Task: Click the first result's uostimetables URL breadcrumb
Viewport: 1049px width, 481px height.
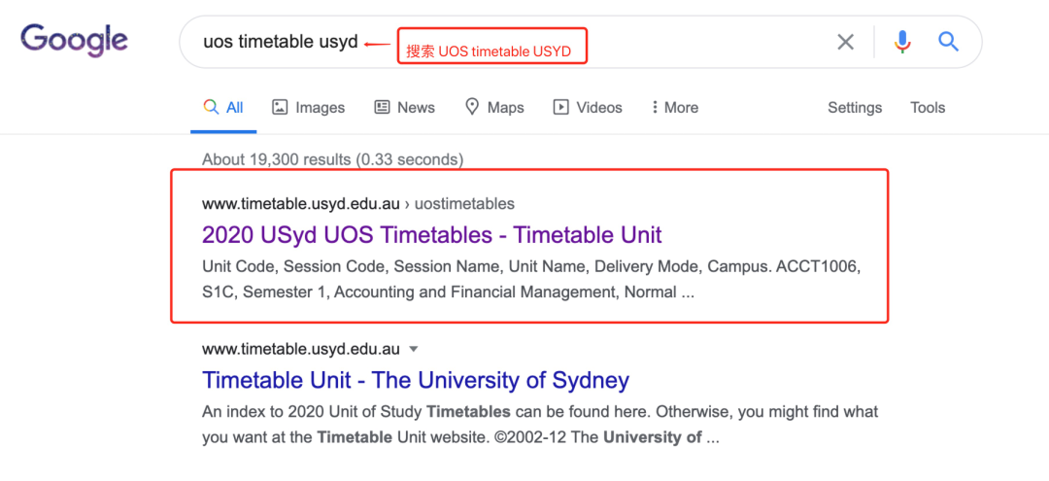Action: [464, 203]
